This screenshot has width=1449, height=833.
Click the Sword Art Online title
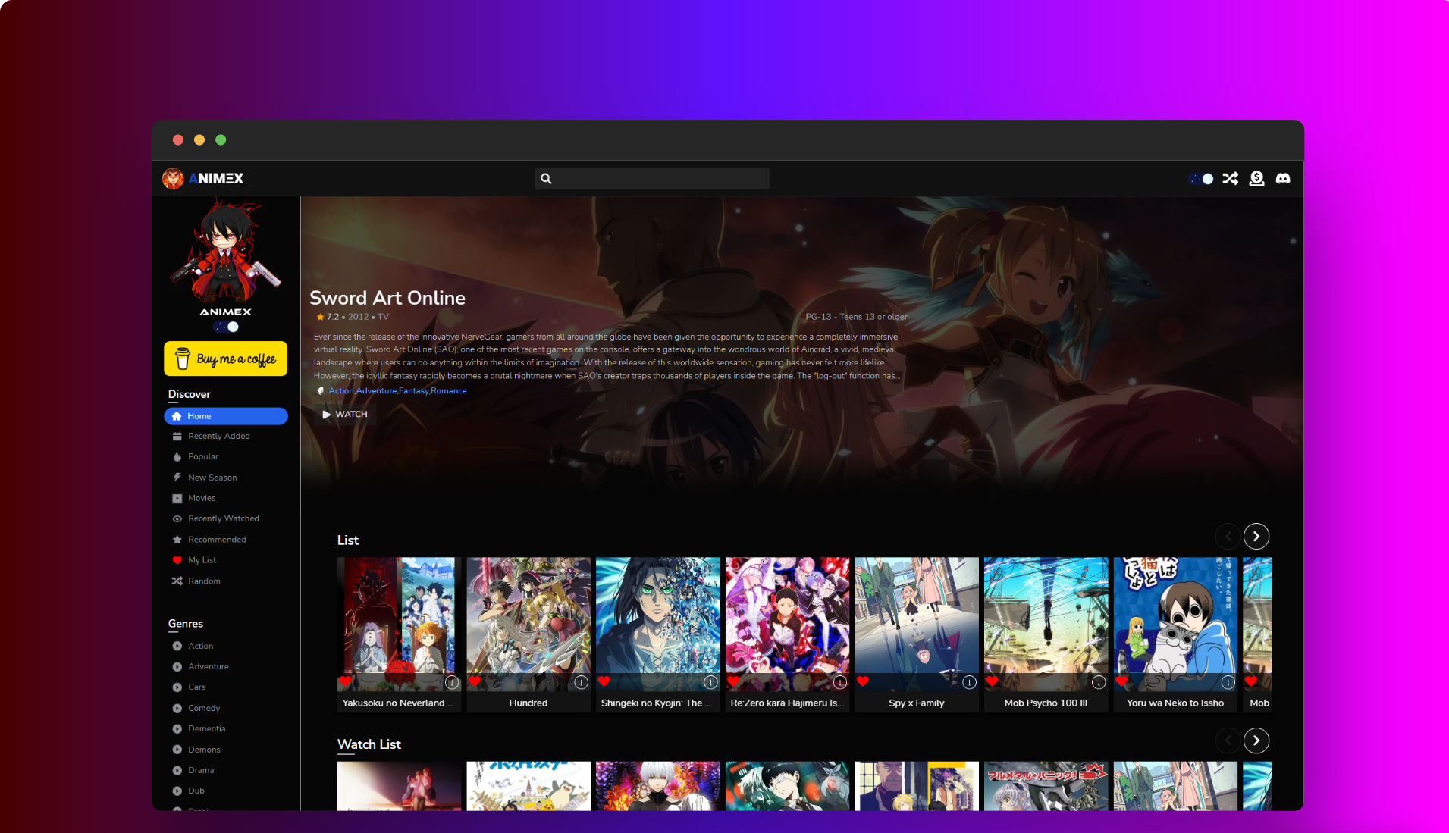pyautogui.click(x=387, y=298)
